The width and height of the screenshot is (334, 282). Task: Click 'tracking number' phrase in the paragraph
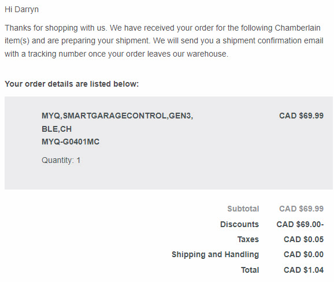pos(57,54)
